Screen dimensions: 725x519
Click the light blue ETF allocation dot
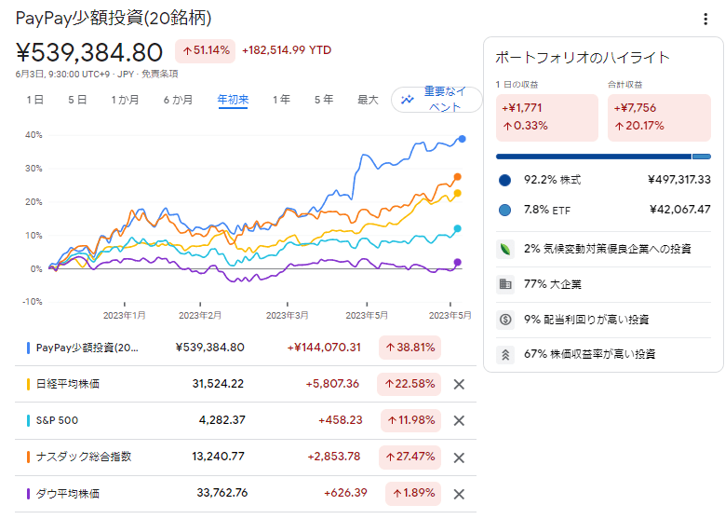(x=505, y=210)
